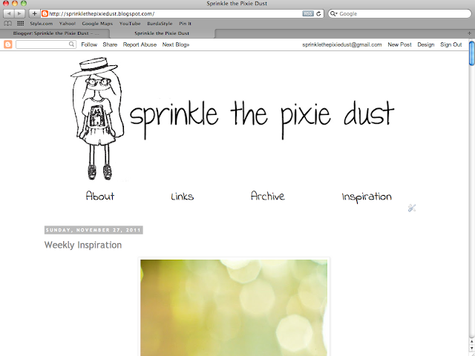This screenshot has height=356, width=475.
Task: Click the Blogger navbar search field
Action: pyautogui.click(x=45, y=44)
